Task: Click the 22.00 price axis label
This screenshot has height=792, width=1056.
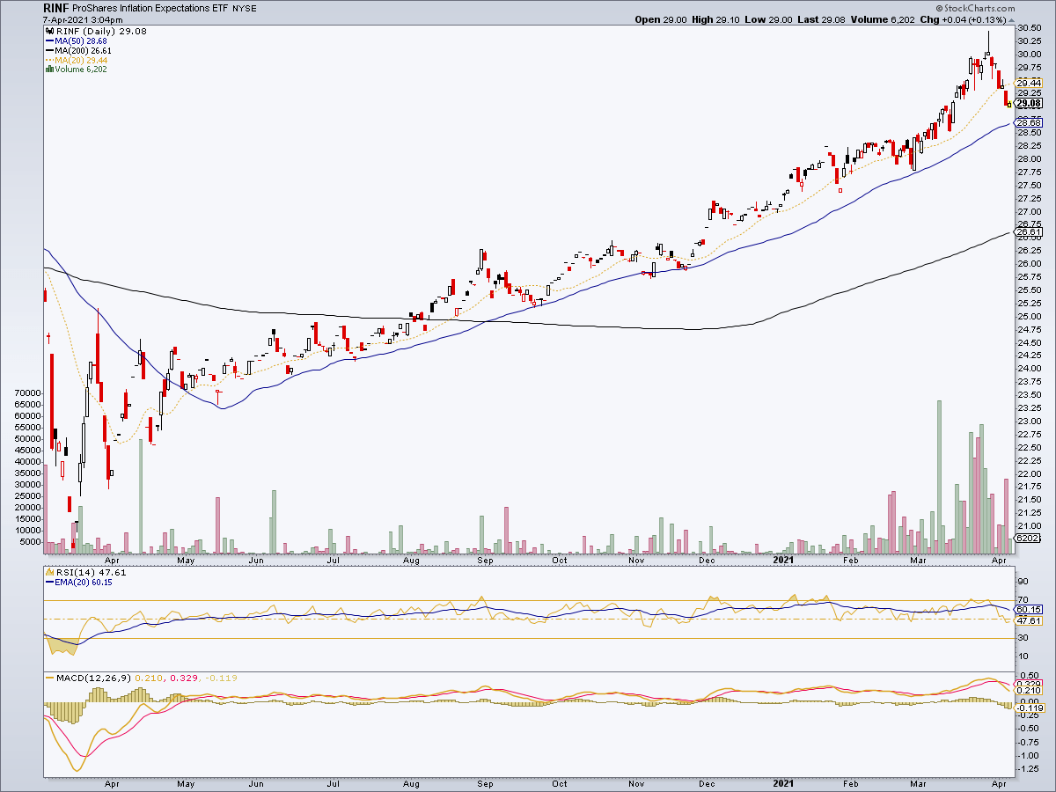Action: pos(1029,473)
